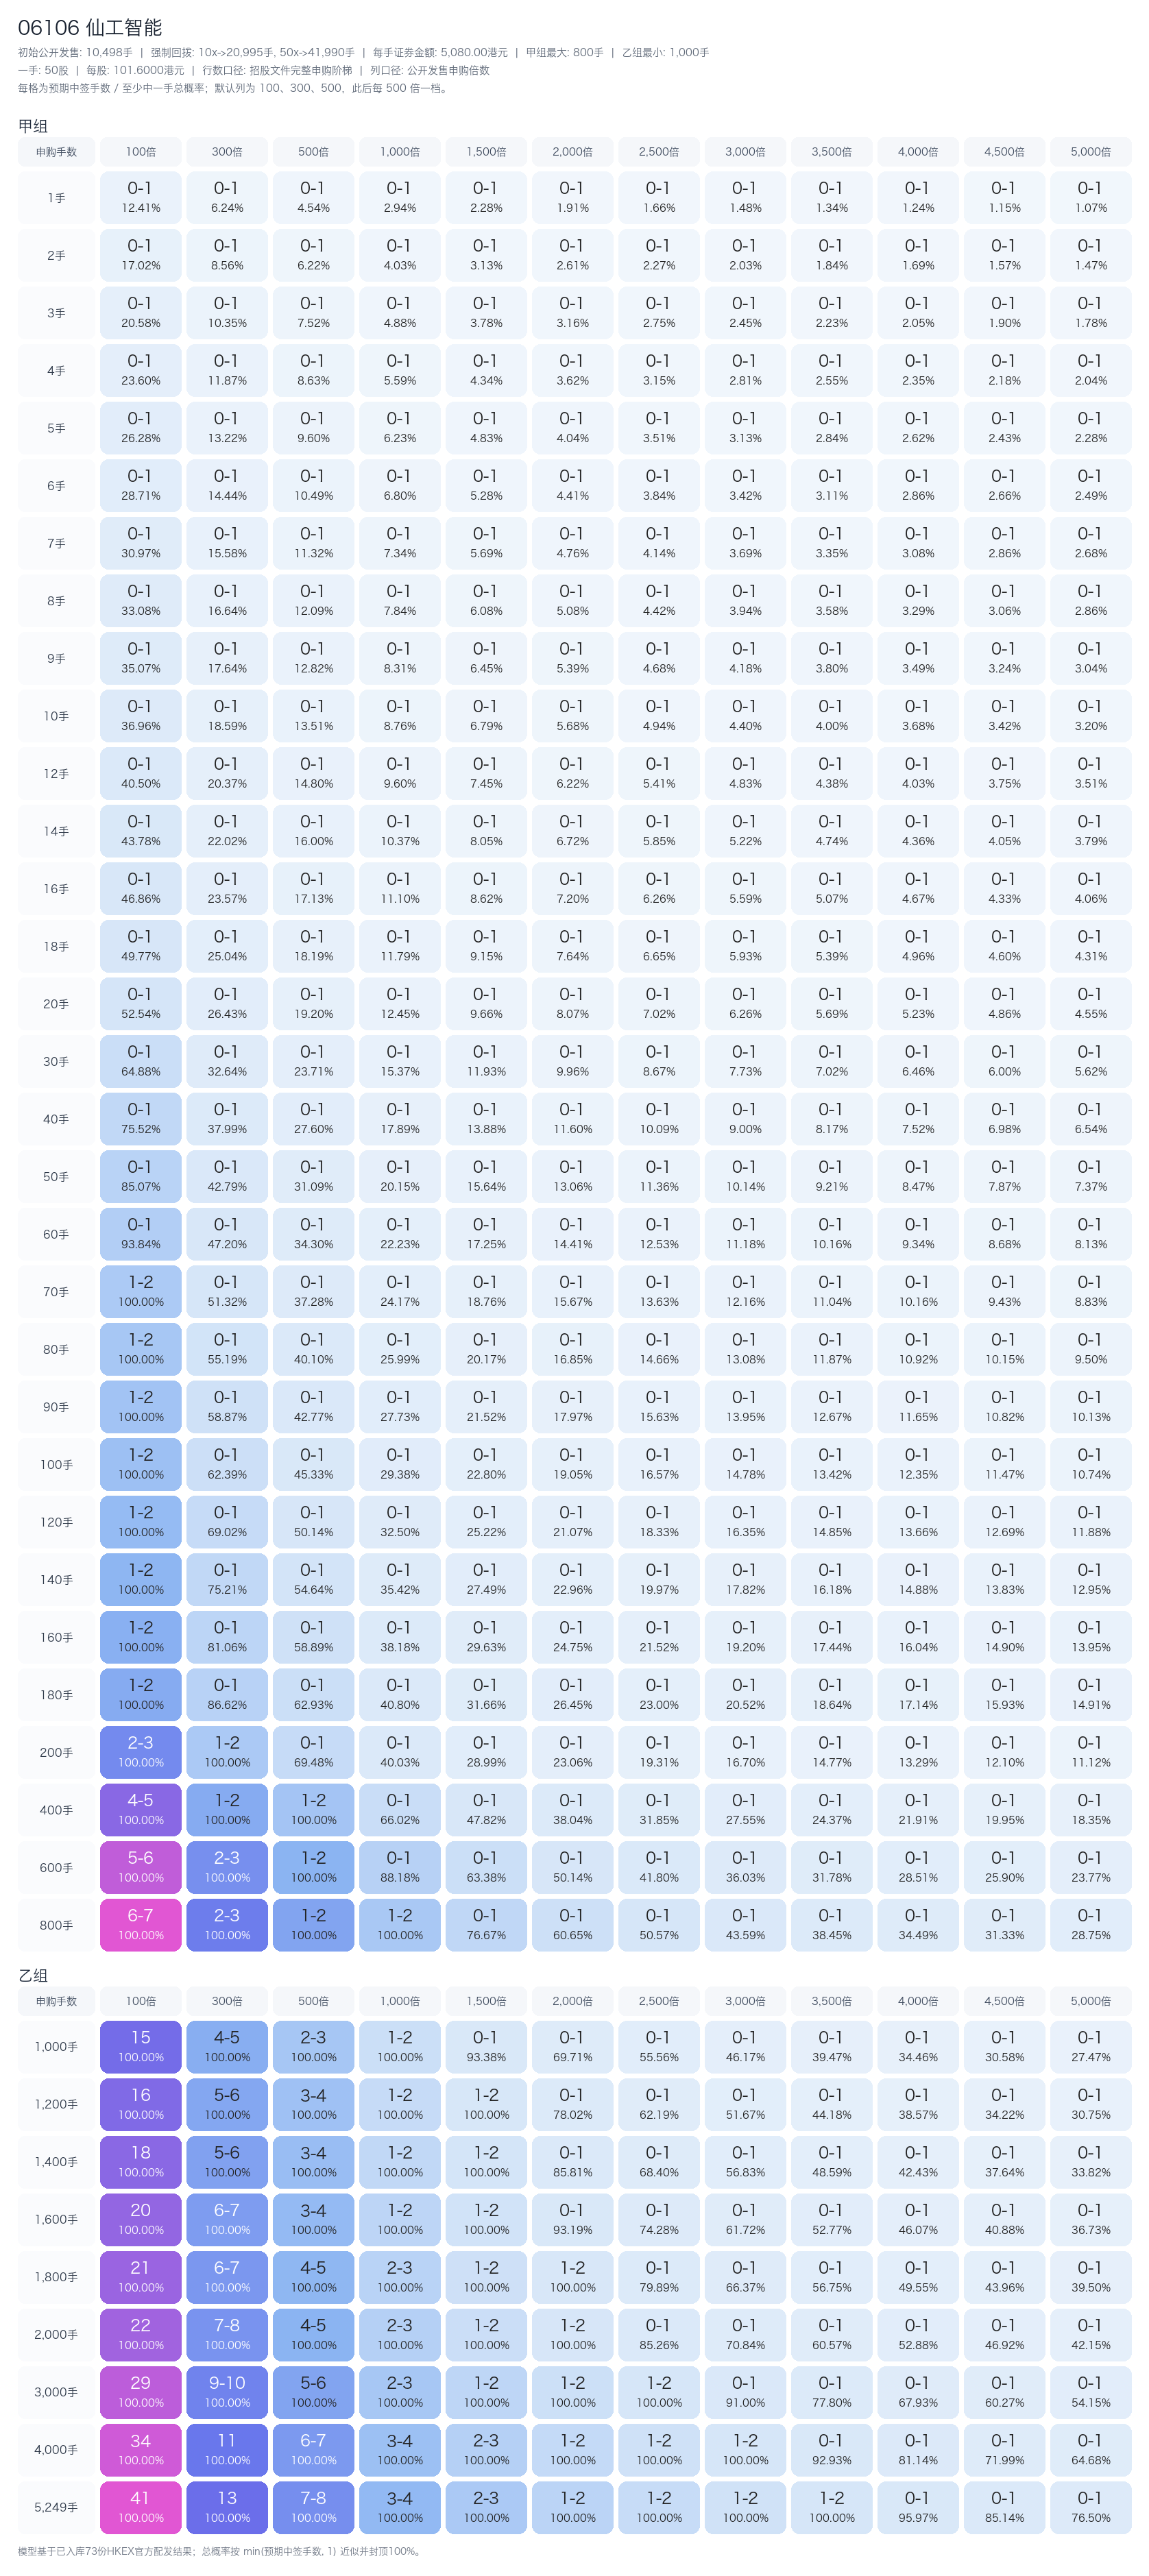Click the 6-7 cell in 800手 row
The width and height of the screenshot is (1149, 2576).
click(140, 1925)
